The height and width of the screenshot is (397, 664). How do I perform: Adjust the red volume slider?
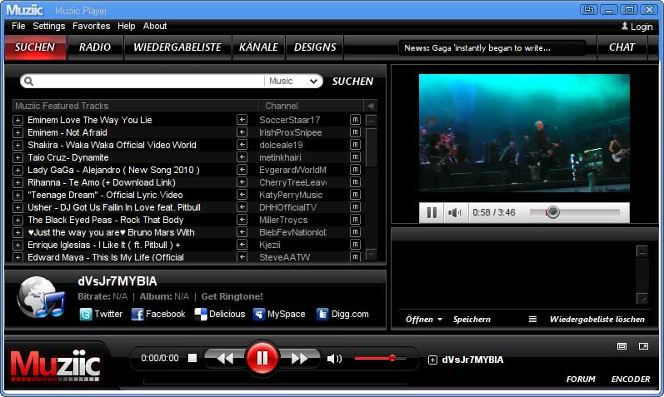392,358
